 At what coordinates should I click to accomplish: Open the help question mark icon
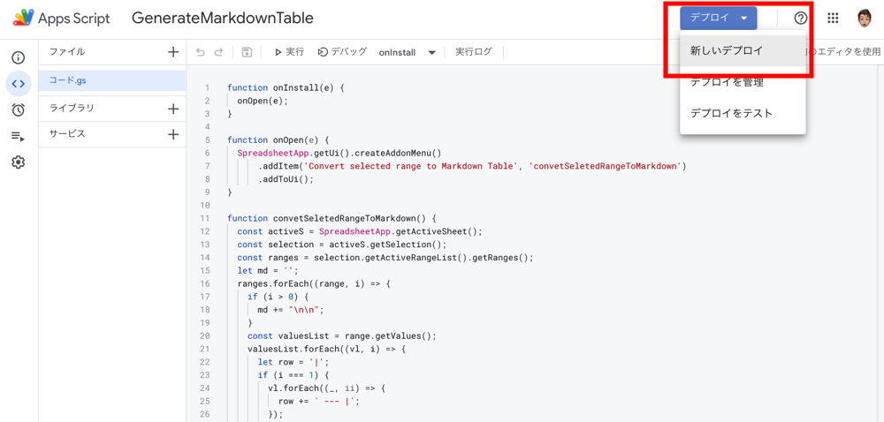tap(801, 18)
